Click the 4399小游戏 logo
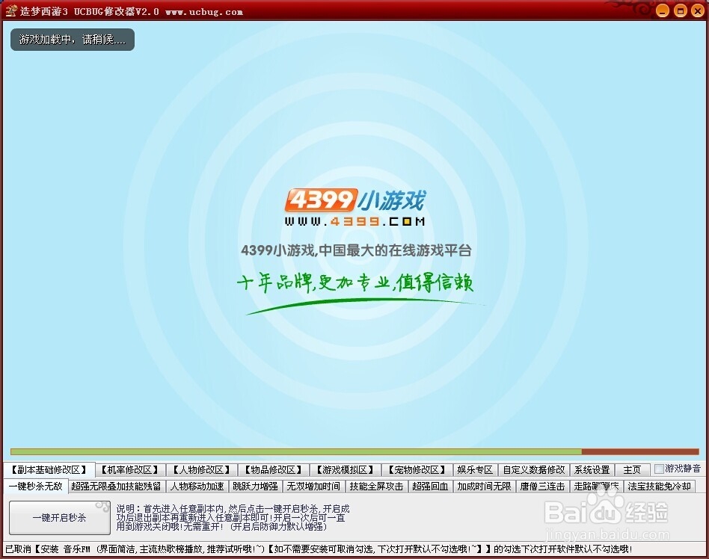Image resolution: width=709 pixels, height=559 pixels. (x=355, y=200)
